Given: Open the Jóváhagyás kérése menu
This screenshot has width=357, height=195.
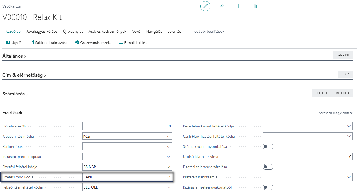Looking at the screenshot, I should (42, 31).
